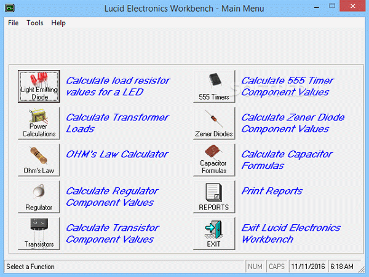Click 'Calculate 555 Timer Component Values' text

[x=287, y=86]
